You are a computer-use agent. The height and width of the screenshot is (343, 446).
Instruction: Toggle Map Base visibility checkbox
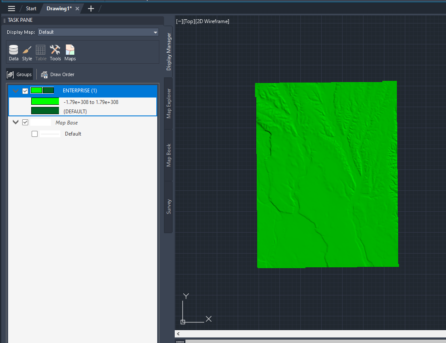pyautogui.click(x=25, y=122)
